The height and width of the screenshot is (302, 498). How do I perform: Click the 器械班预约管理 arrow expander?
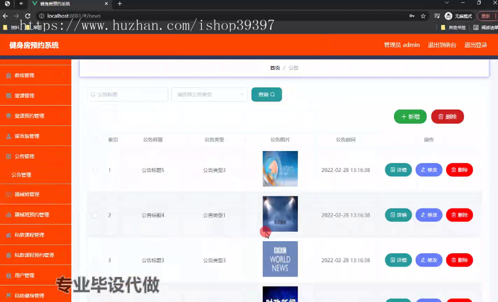click(x=63, y=215)
